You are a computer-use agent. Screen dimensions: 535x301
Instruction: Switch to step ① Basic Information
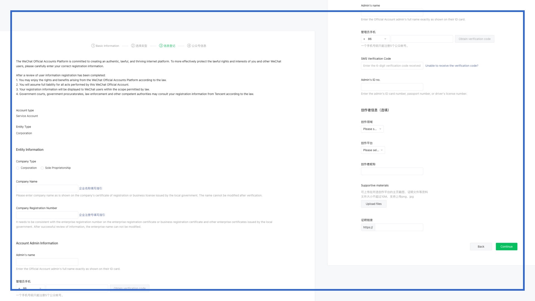click(x=105, y=46)
